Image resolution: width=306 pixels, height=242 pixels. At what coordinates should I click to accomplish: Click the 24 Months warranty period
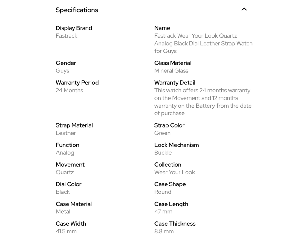click(69, 90)
